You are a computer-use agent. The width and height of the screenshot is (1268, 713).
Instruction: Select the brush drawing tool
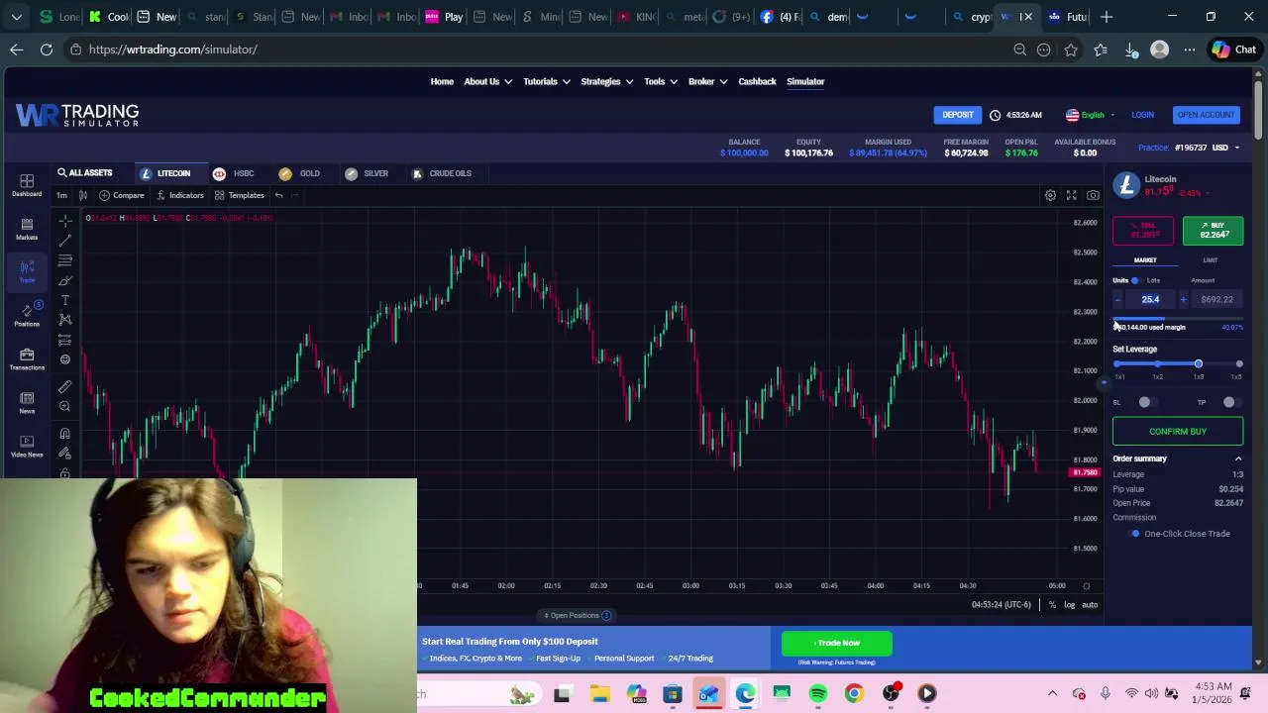coord(64,280)
